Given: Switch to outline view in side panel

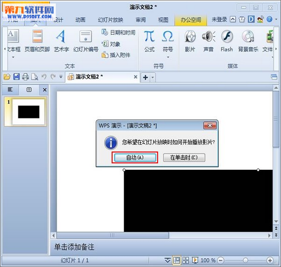Looking at the screenshot, I should click(10, 89).
